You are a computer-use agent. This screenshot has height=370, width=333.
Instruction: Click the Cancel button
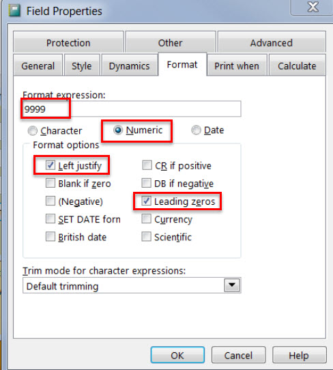pyautogui.click(x=238, y=355)
